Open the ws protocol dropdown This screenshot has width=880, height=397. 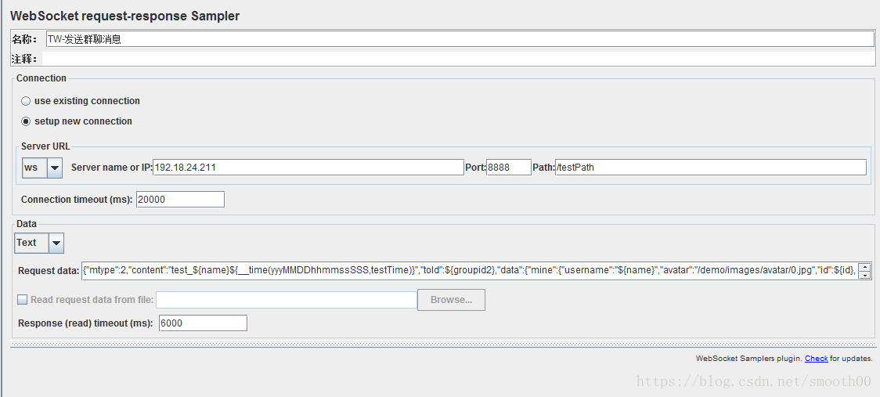42,168
